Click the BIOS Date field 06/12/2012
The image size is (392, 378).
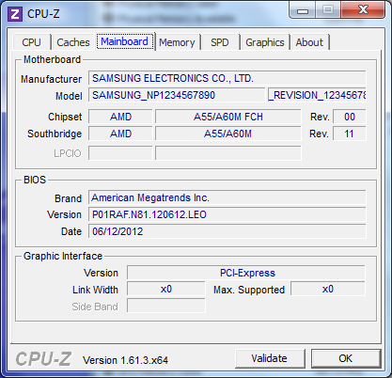227,231
